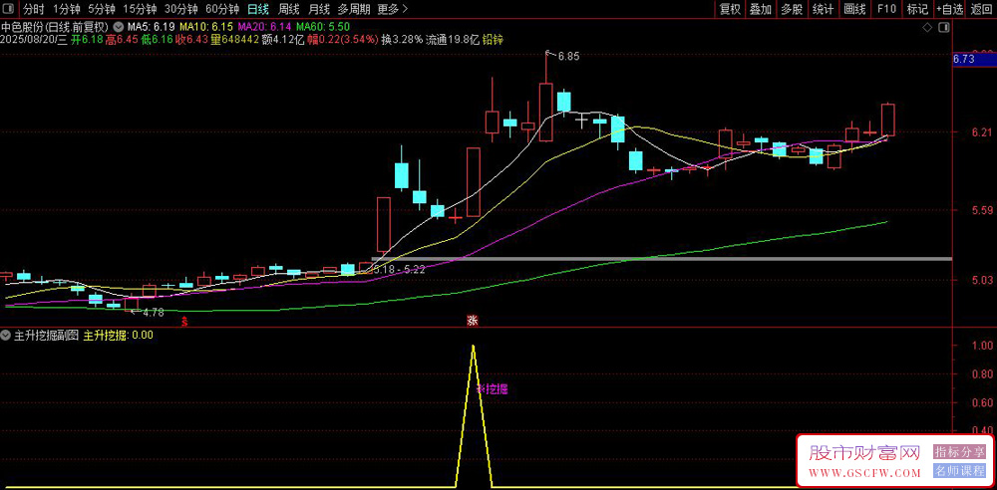Expand the 更多 period options
Screen dimensions: 997x490
[392, 9]
